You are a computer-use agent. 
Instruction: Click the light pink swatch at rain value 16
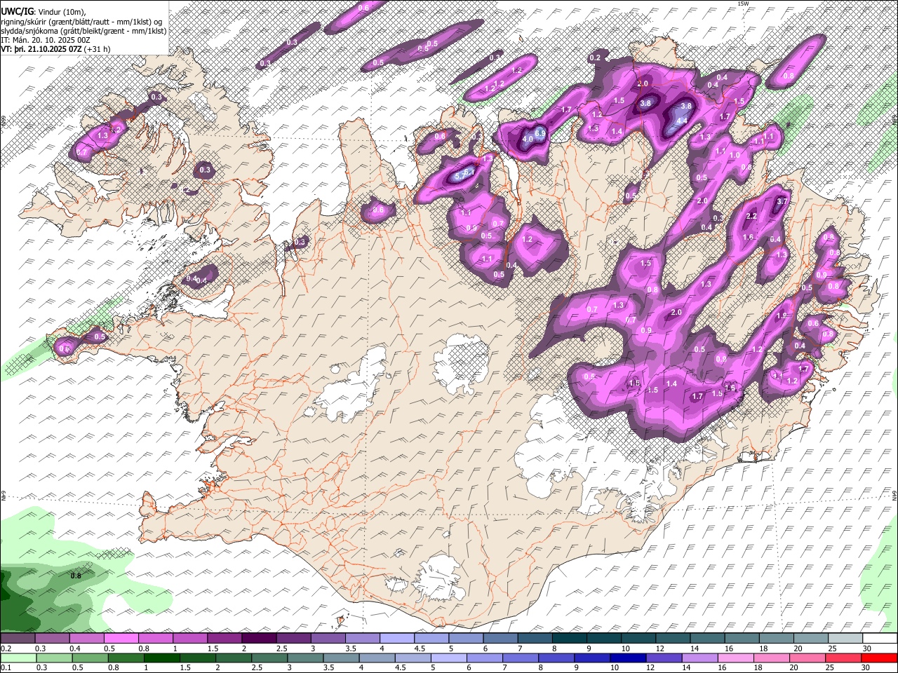735,658
